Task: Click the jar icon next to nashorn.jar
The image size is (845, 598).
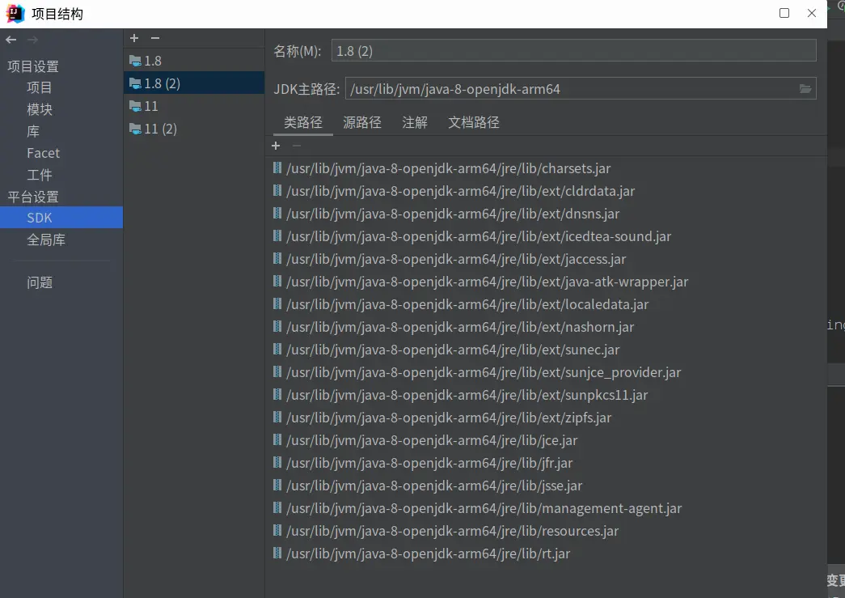Action: [277, 326]
